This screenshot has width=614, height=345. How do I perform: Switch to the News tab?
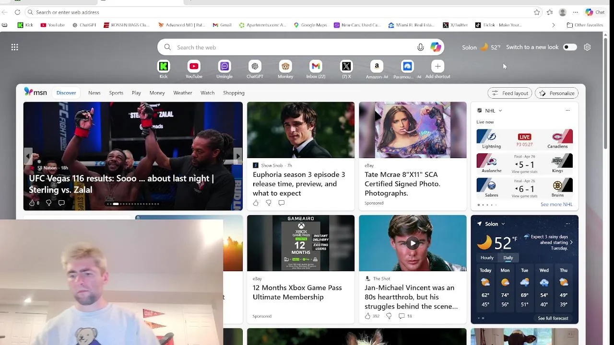(94, 93)
